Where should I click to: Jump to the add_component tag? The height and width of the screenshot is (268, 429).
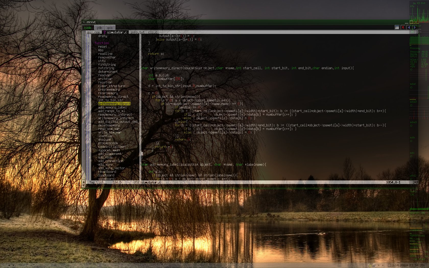click(110, 154)
